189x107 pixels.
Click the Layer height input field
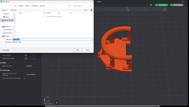(x=30, y=56)
